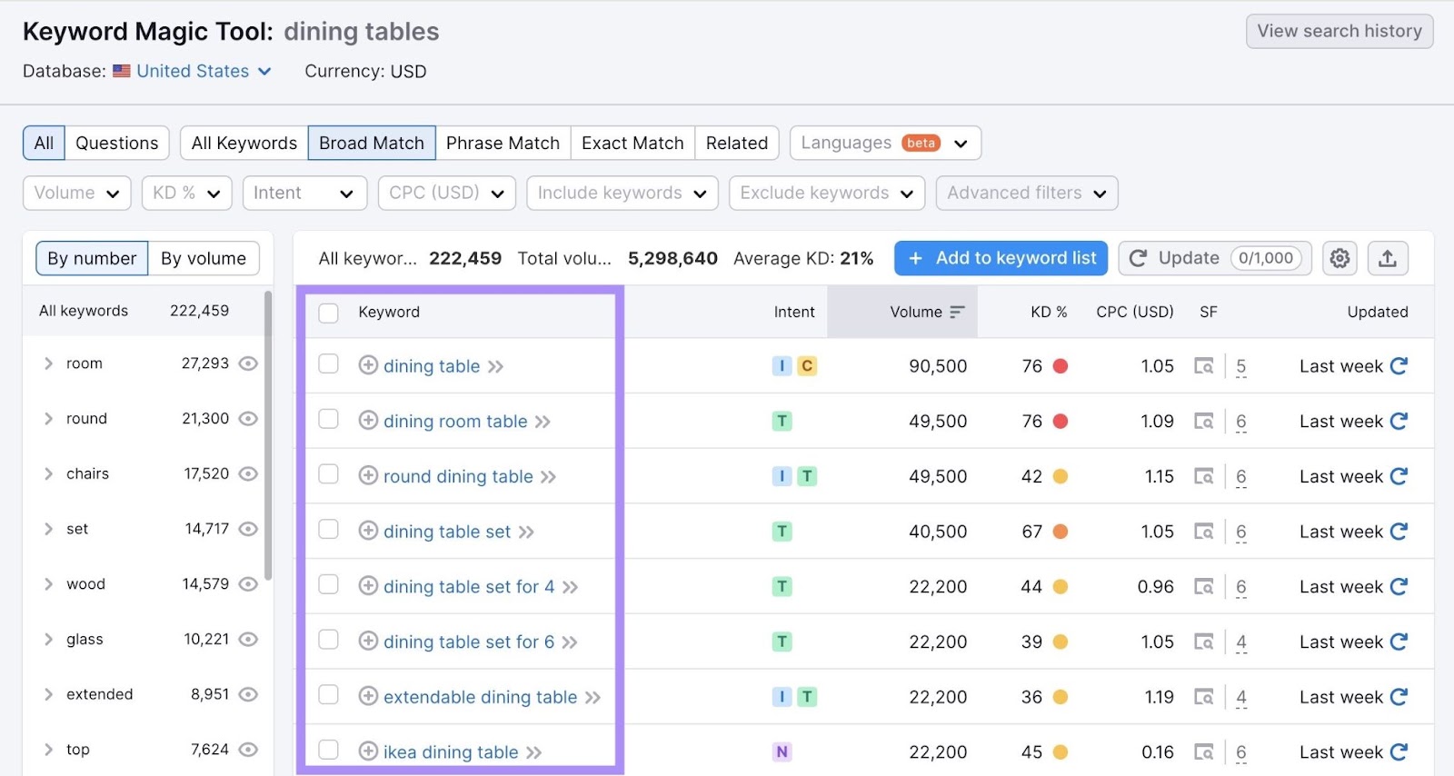Open Advanced filters dropdown
Image resolution: width=1454 pixels, height=776 pixels.
(1027, 193)
